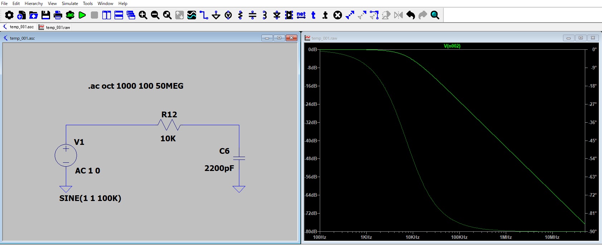Click the Undo arrow in toolbar
Image resolution: width=602 pixels, height=245 pixels.
411,15
